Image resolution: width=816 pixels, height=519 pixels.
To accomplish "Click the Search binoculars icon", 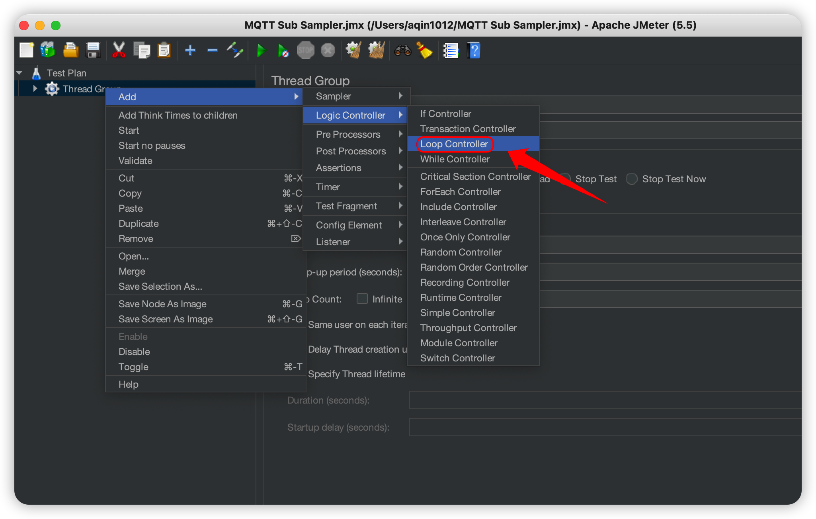I will point(402,51).
